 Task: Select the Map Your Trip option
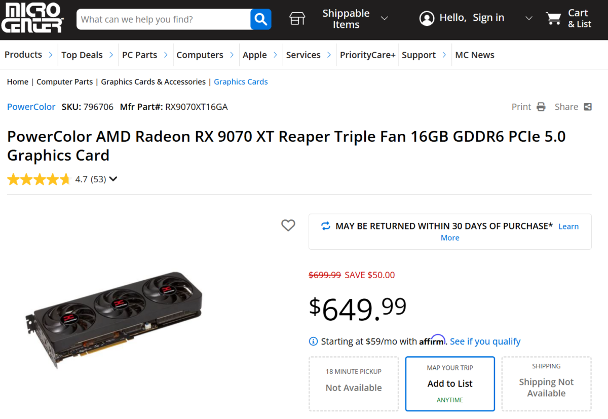450,384
